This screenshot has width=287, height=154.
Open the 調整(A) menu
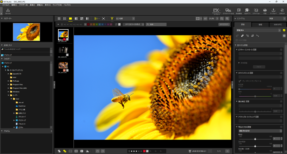[40, 5]
